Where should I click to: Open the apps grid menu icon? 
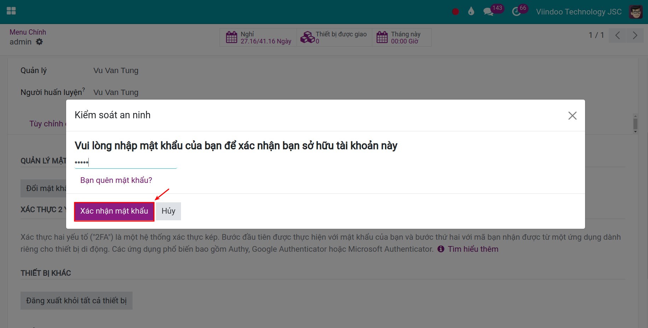tap(11, 11)
